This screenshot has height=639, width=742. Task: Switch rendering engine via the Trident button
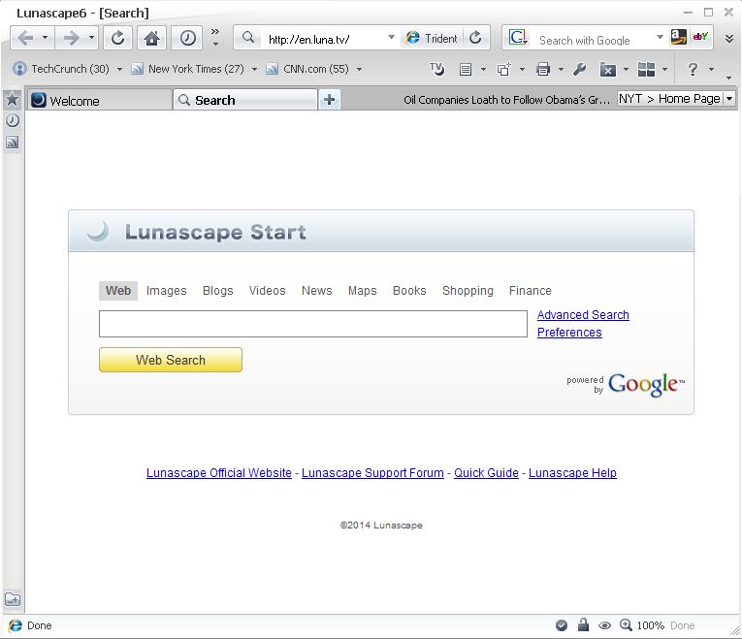(432, 38)
